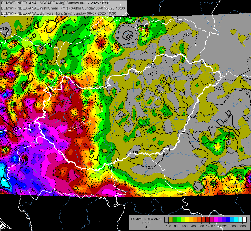251x231 pixels.
Task: Click the vertical 1750 contour label on map
Action: coord(41,168)
